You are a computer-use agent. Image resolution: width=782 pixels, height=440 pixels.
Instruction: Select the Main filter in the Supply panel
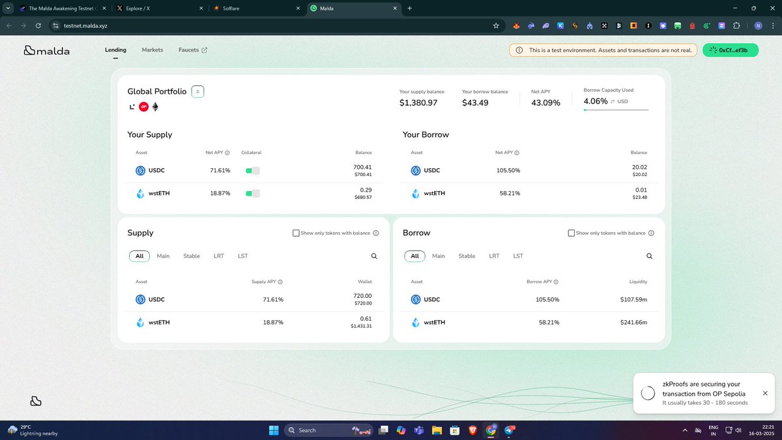pyautogui.click(x=163, y=256)
